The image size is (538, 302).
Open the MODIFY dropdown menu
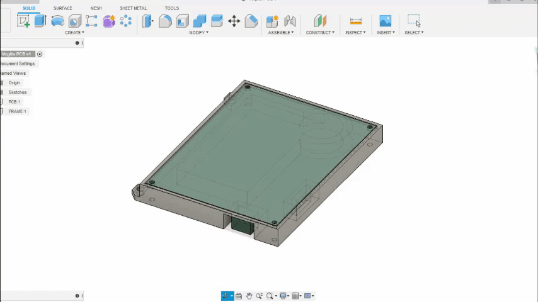coord(198,33)
